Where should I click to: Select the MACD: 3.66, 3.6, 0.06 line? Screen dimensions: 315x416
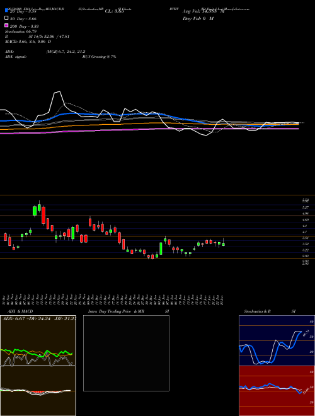[x=28, y=42]
